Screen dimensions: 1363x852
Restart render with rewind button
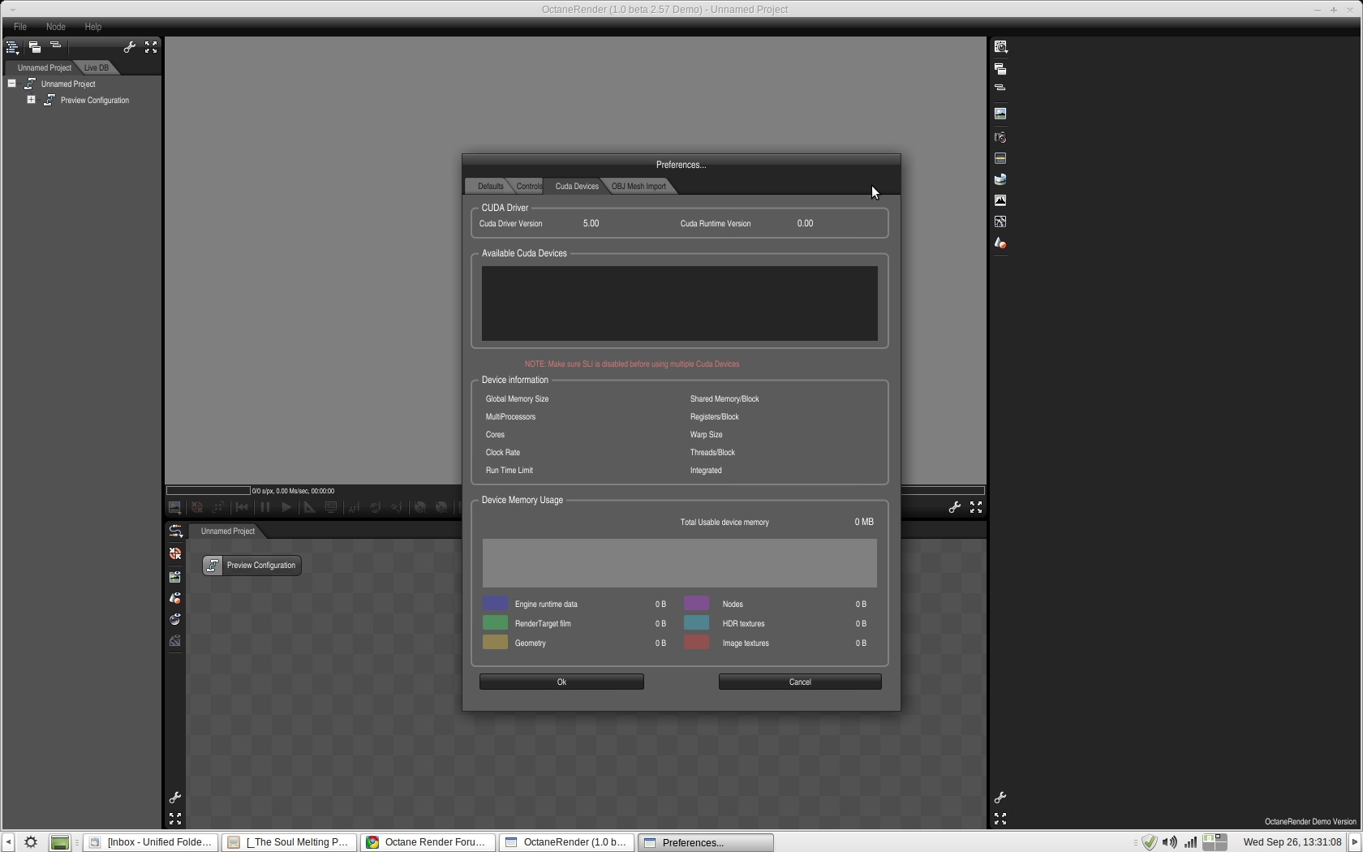coord(242,507)
